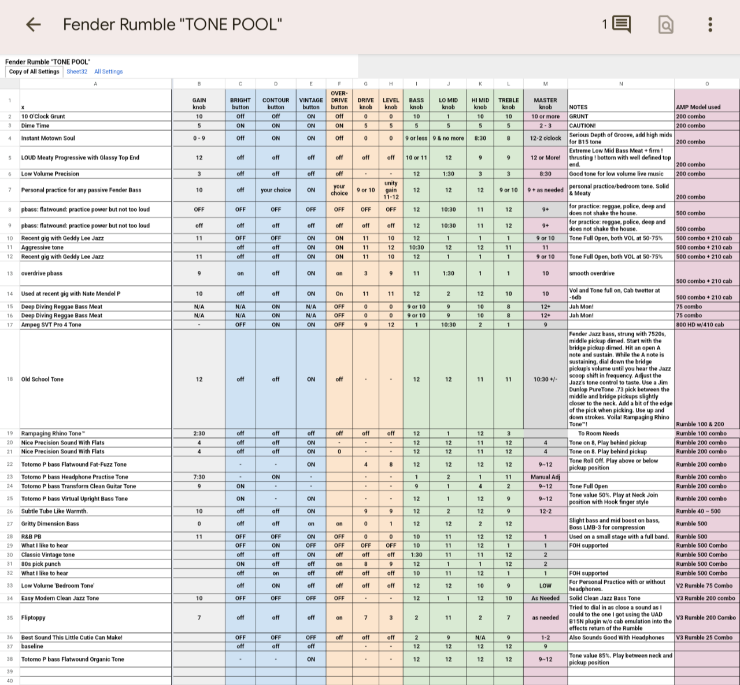
Task: Select column A header
Action: coord(95,84)
